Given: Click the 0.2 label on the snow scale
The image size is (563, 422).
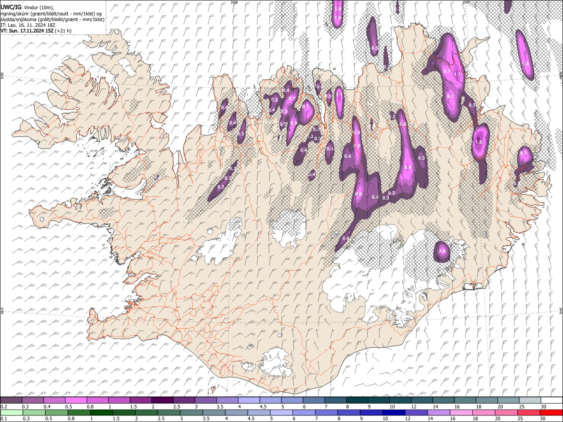Looking at the screenshot, I should tap(4, 407).
